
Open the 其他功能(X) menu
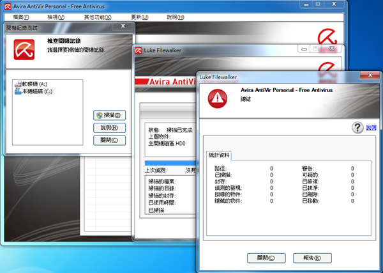tap(98, 17)
